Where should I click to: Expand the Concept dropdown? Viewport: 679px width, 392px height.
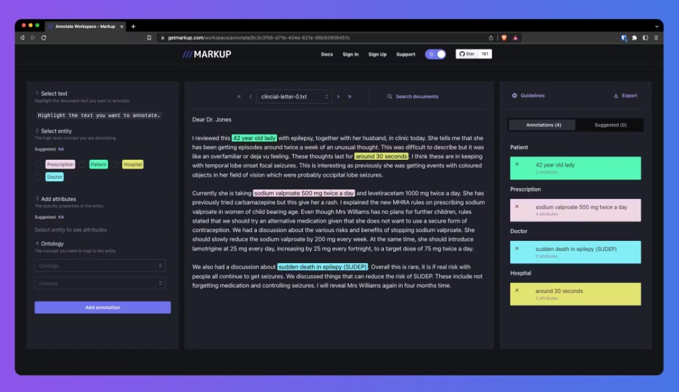point(99,283)
